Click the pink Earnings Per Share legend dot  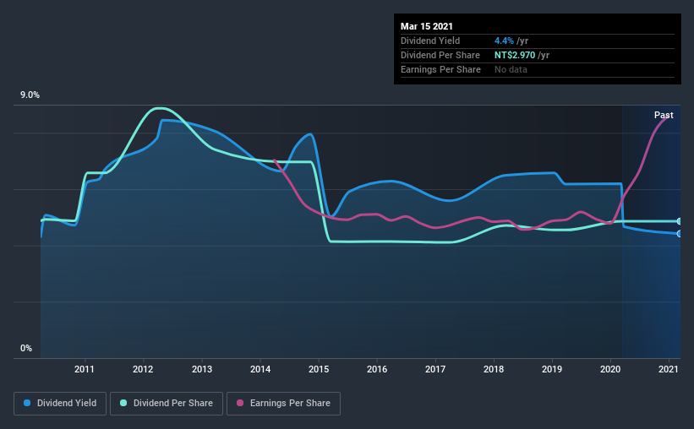pyautogui.click(x=240, y=403)
